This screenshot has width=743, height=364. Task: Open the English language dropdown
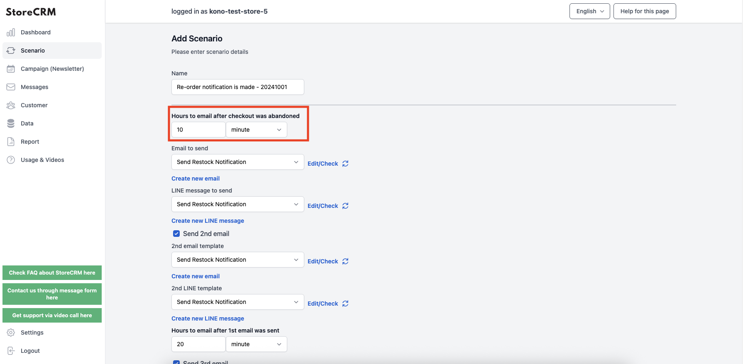tap(590, 11)
